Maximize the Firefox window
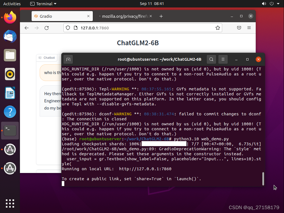This screenshot has height=213, width=284. coord(241,16)
